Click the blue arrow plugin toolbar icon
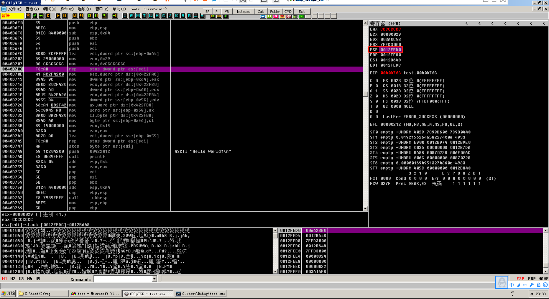 [263, 16]
